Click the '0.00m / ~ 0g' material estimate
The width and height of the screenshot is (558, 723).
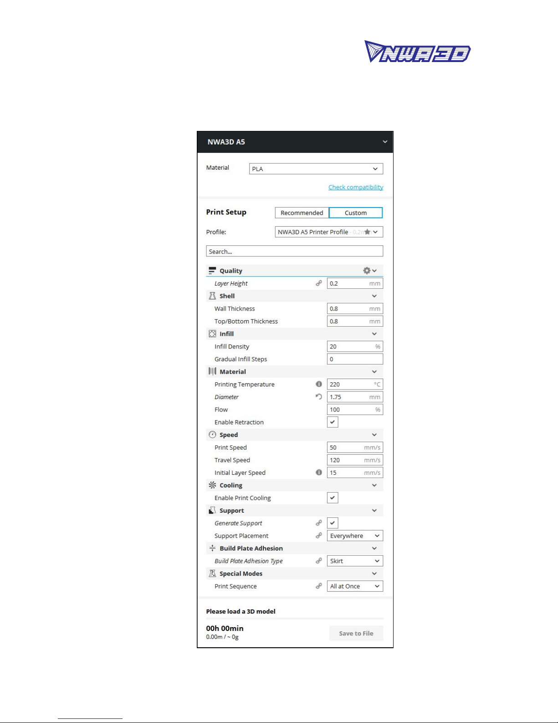click(222, 637)
